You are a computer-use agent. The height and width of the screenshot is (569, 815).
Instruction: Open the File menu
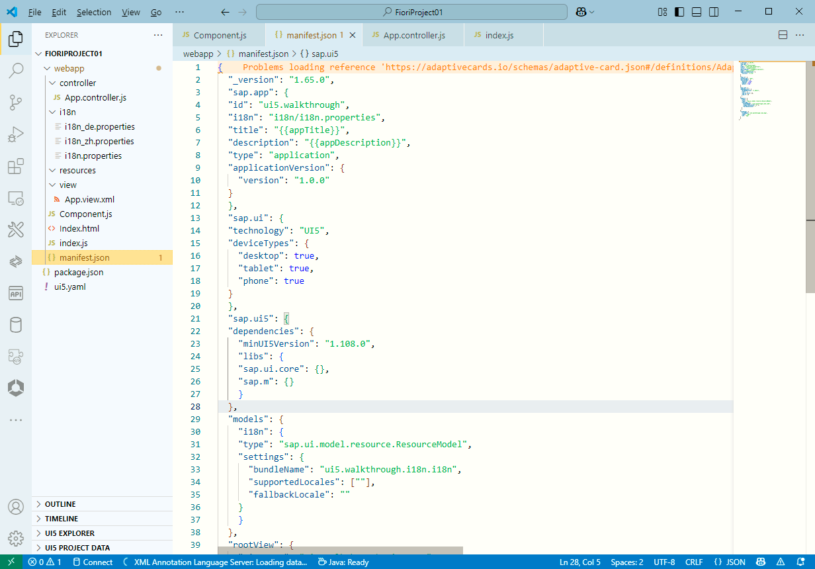coord(35,12)
